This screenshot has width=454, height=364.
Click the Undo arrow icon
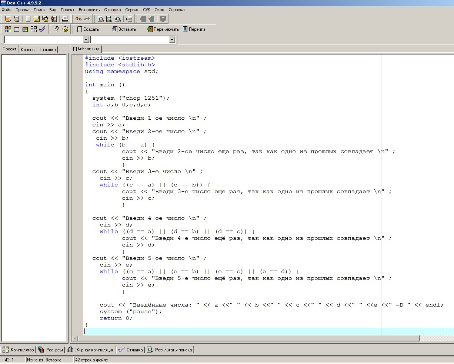pos(79,19)
